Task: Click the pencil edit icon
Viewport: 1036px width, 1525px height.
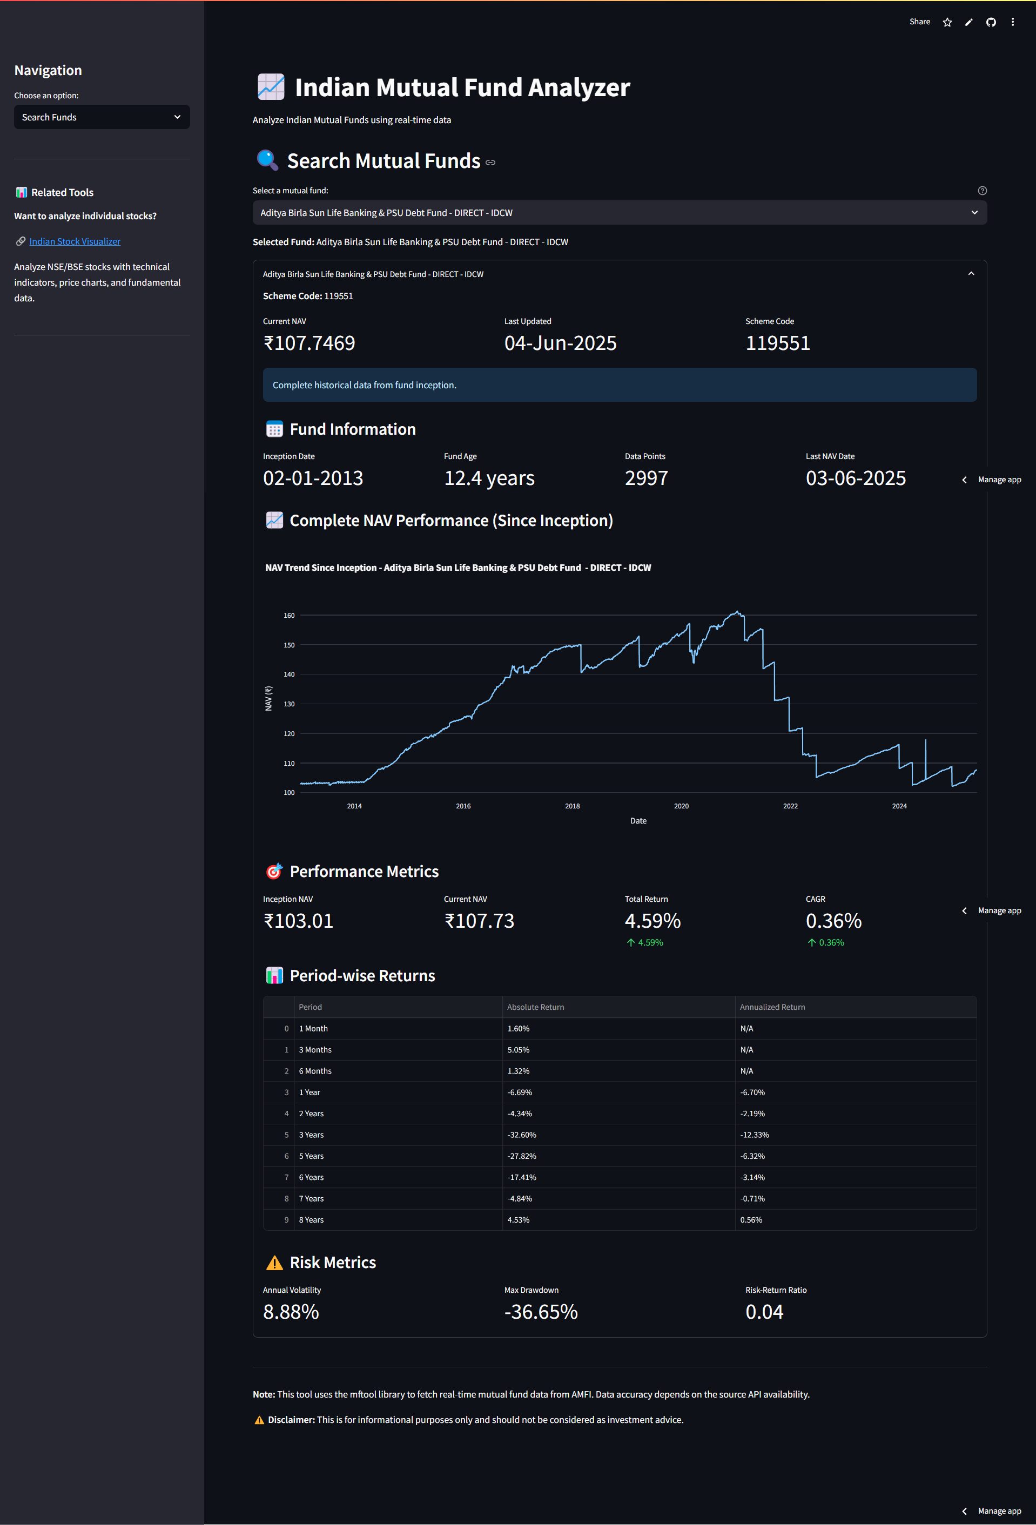Action: [968, 22]
